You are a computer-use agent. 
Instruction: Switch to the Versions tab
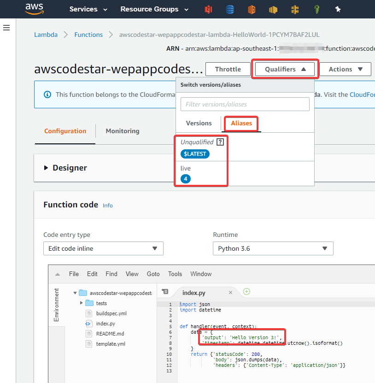pyautogui.click(x=199, y=123)
